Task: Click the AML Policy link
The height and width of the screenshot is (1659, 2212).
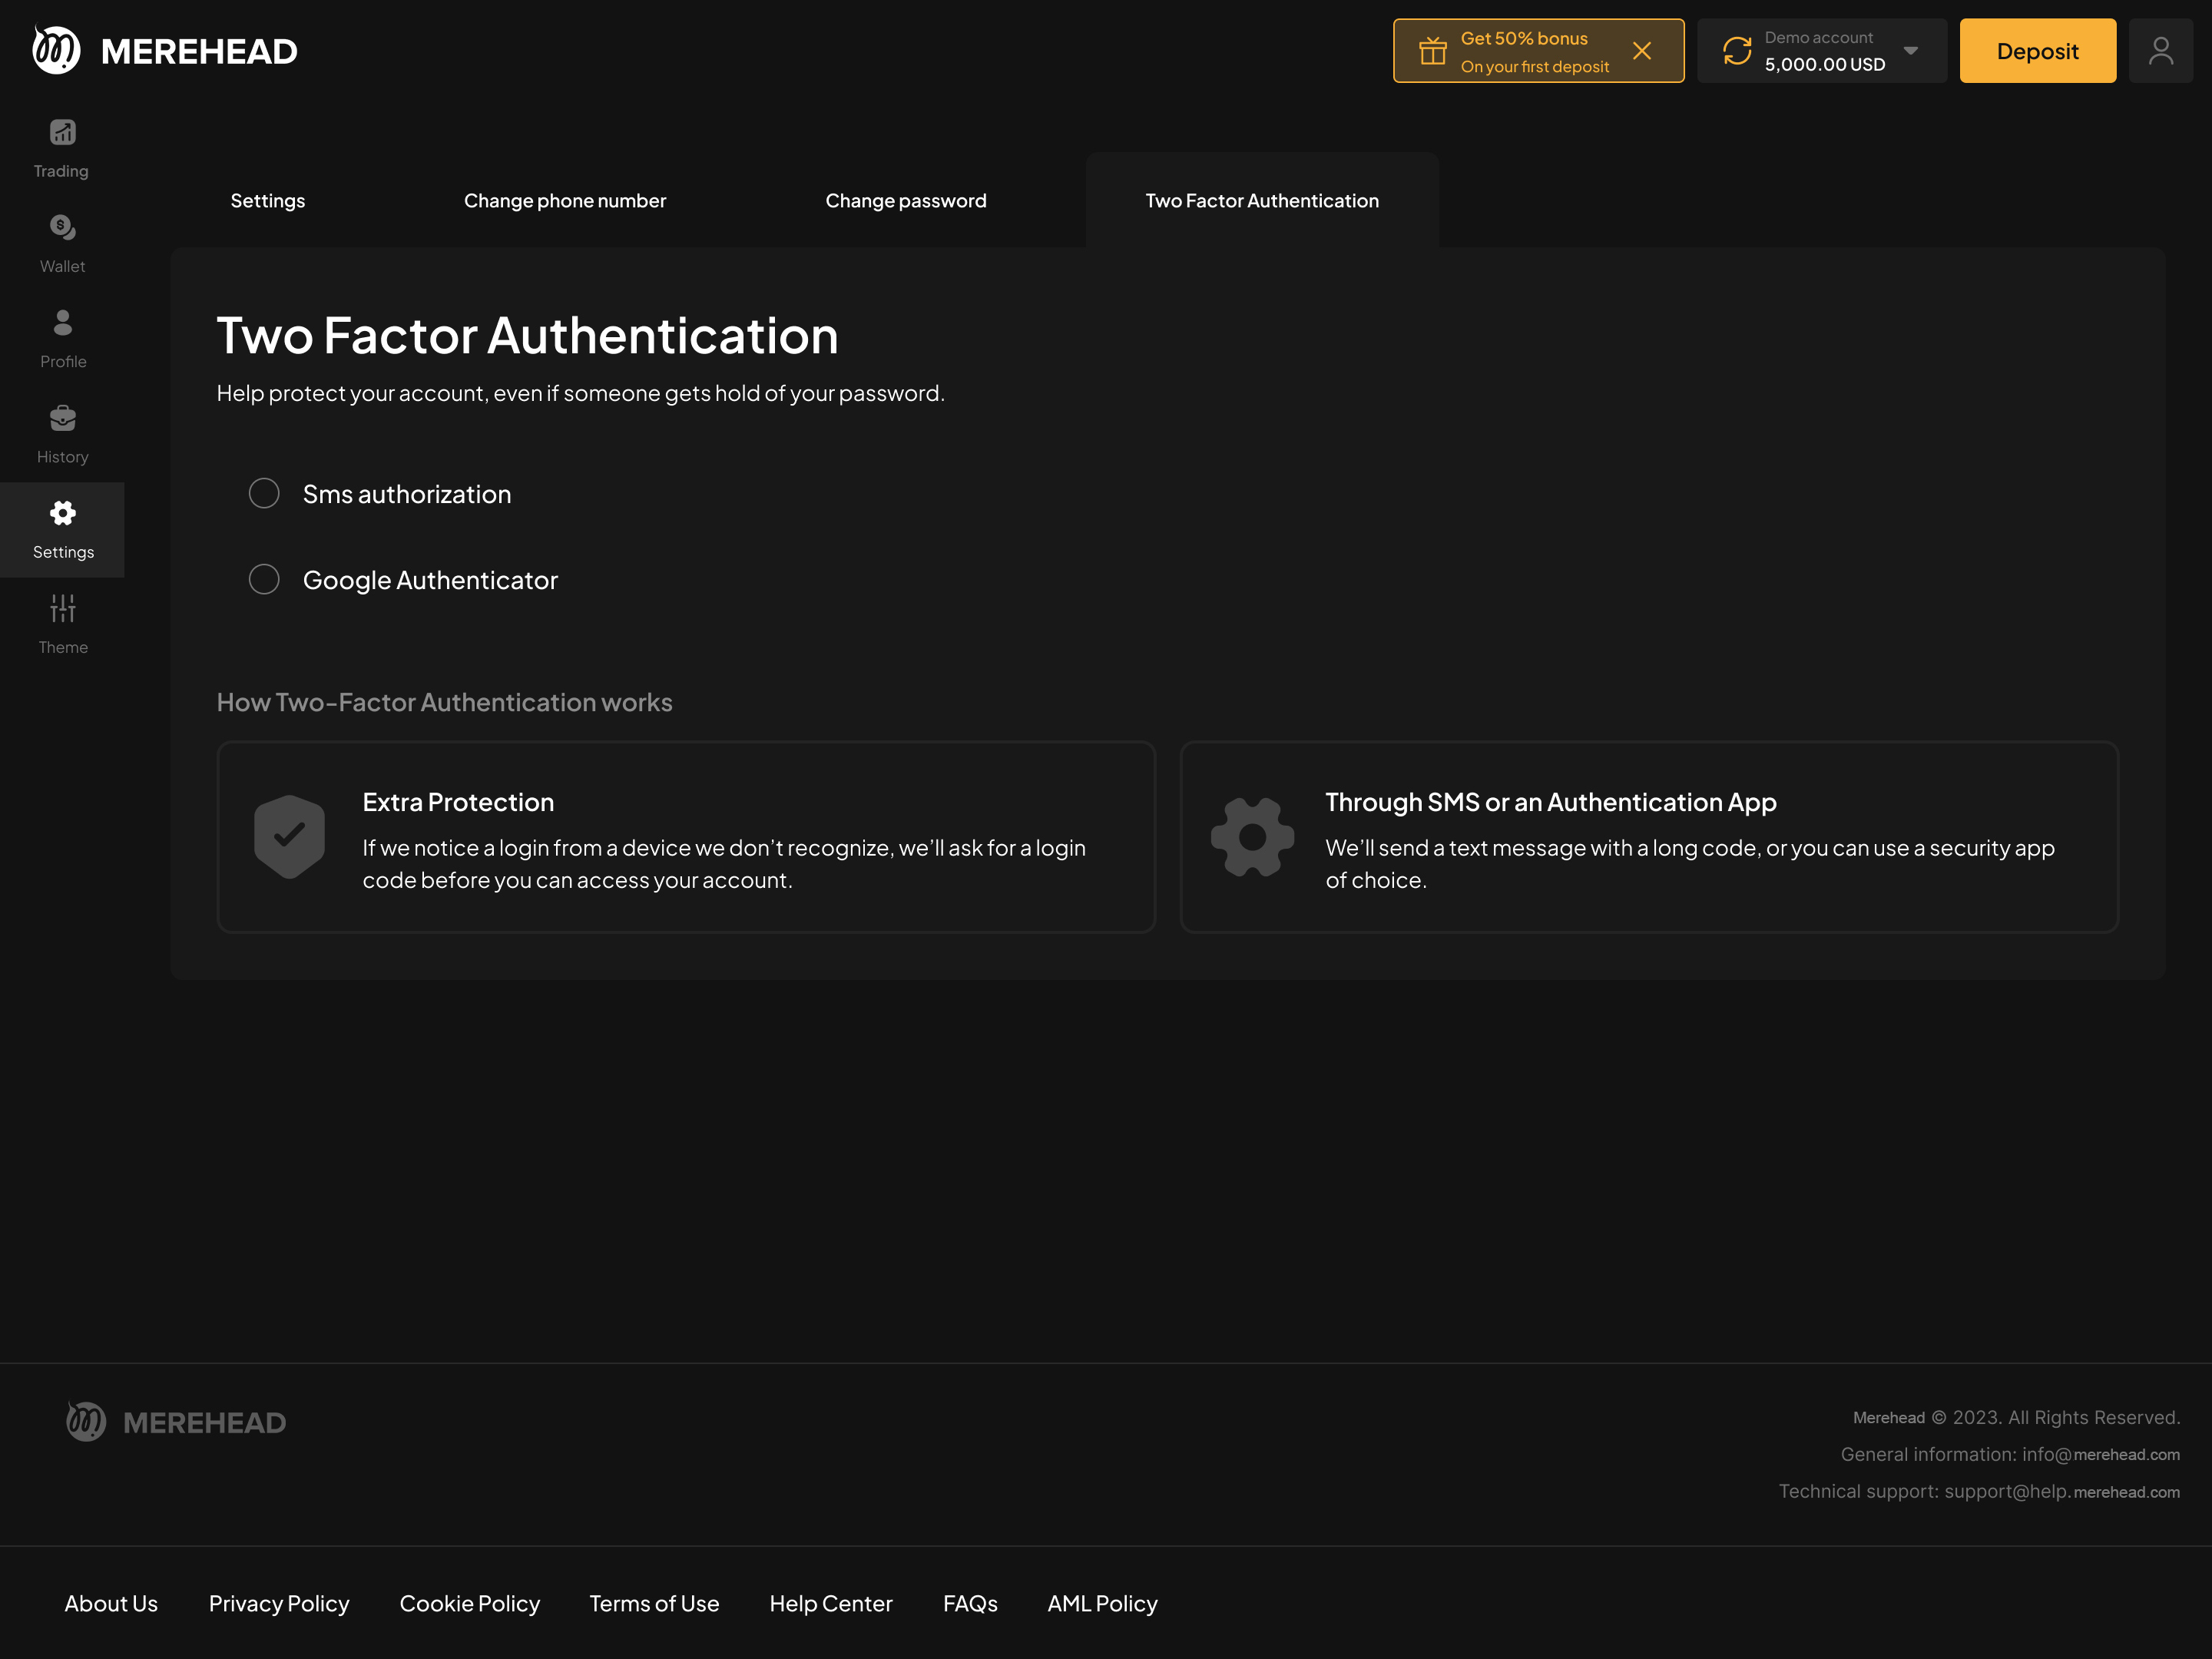Action: click(1102, 1603)
